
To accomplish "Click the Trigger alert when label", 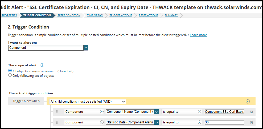I will point(26,101).
